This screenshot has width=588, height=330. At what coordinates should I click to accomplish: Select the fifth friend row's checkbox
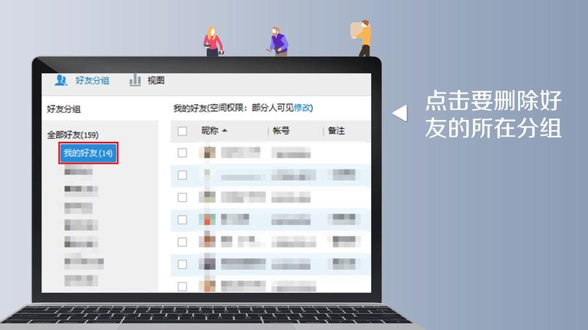pyautogui.click(x=182, y=242)
